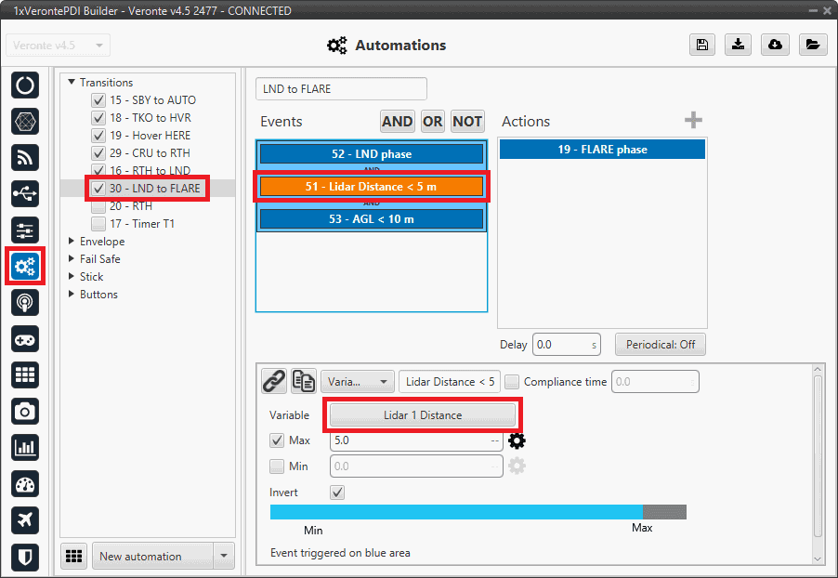Expand the Envelope tree group
Screen dimensions: 838x578
(x=72, y=242)
